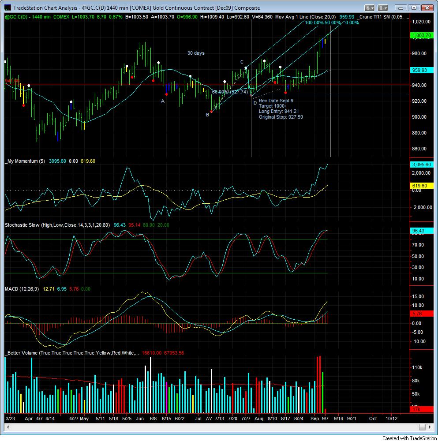The width and height of the screenshot is (438, 441).
Task: Click the 'Rev Date Sept 9' annotation
Action: point(276,101)
